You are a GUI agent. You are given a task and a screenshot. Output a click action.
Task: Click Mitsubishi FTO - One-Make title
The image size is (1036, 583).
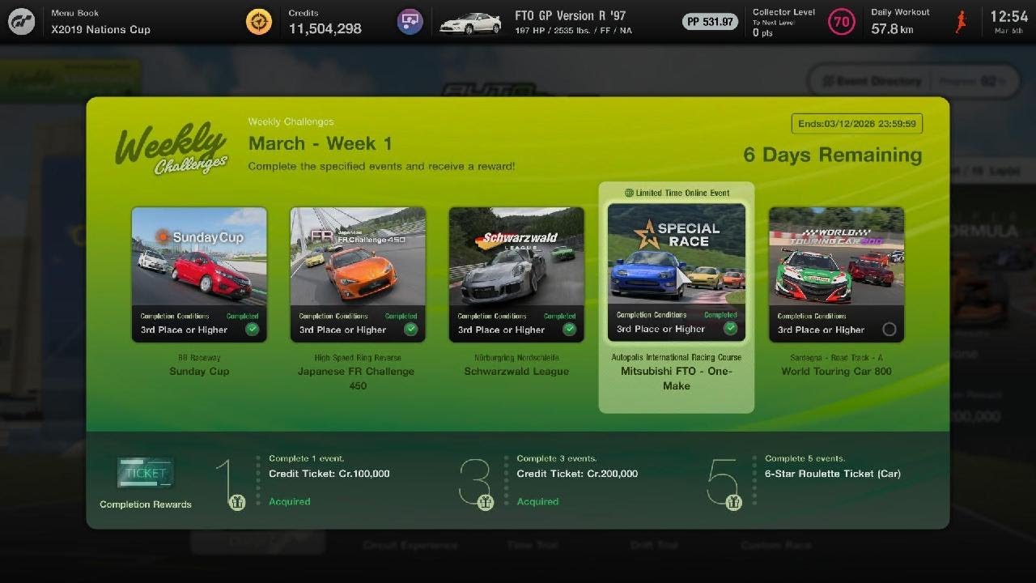click(677, 378)
